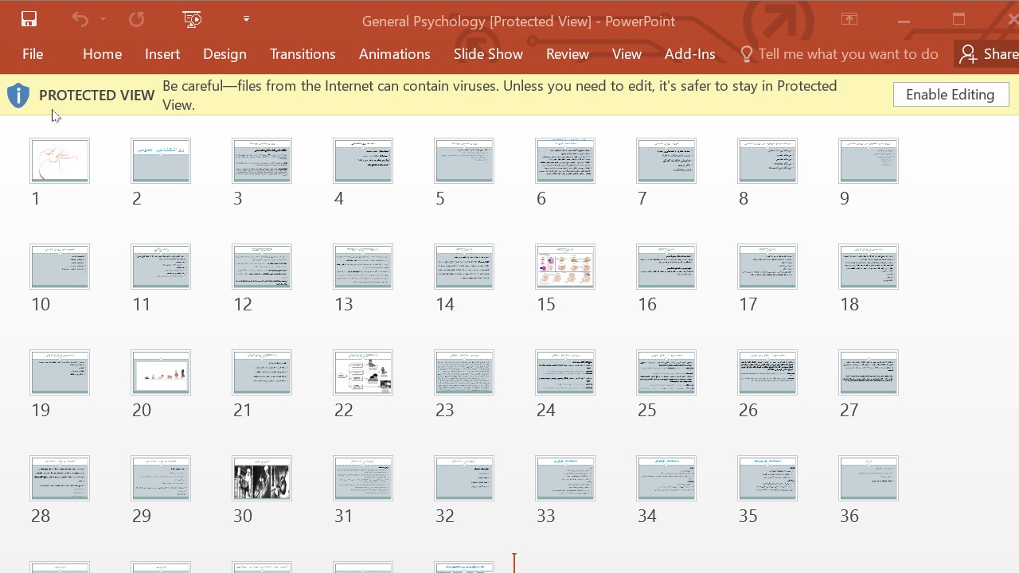The height and width of the screenshot is (573, 1019).
Task: Select slide 27 thumbnail
Action: click(x=869, y=372)
